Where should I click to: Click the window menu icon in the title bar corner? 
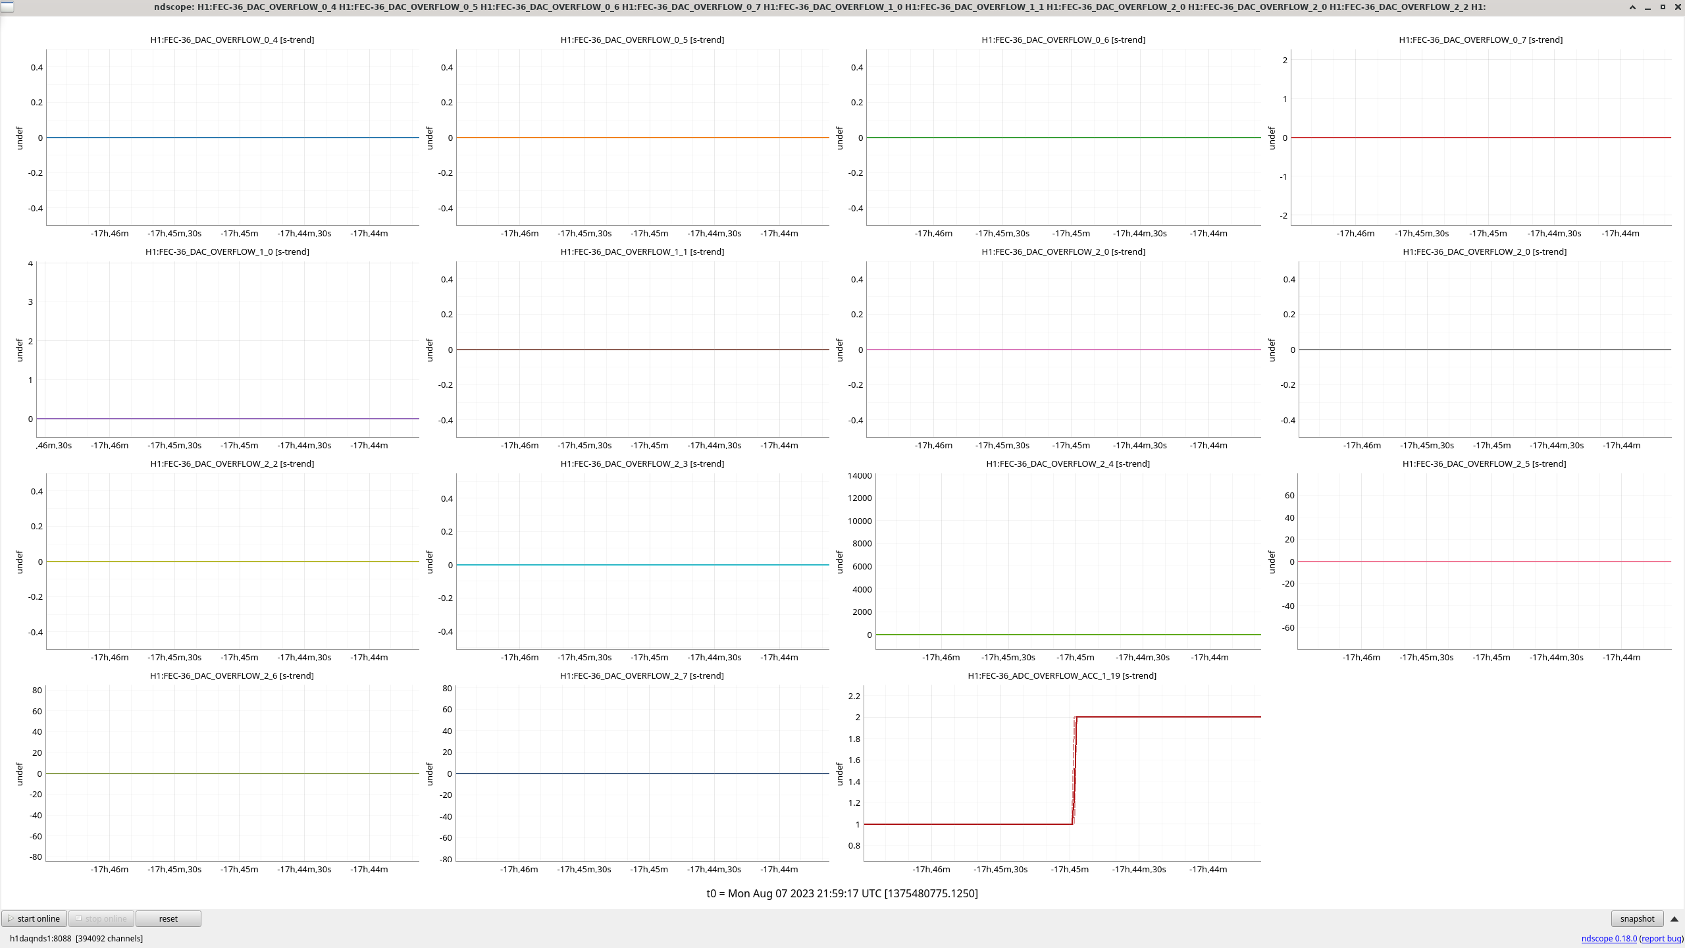pos(7,7)
